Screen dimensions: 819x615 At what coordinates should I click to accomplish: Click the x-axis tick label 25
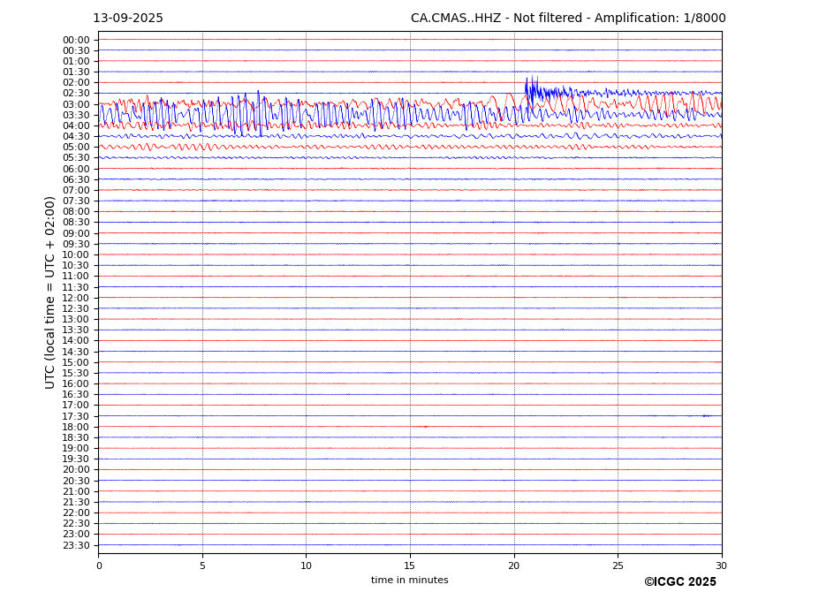(618, 566)
